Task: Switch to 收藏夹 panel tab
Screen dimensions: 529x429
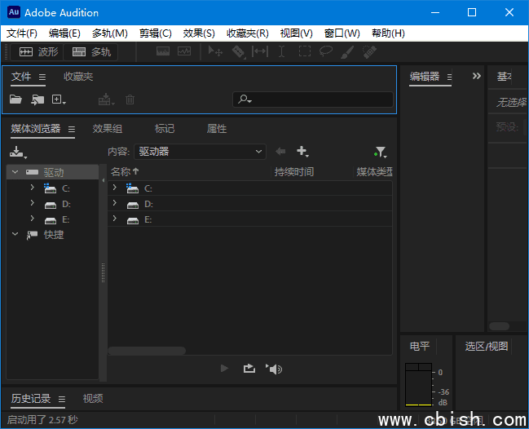Action: [78, 77]
